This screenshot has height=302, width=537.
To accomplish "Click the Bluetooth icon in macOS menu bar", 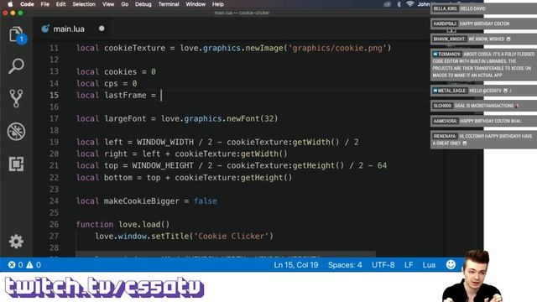I will click(399, 4).
